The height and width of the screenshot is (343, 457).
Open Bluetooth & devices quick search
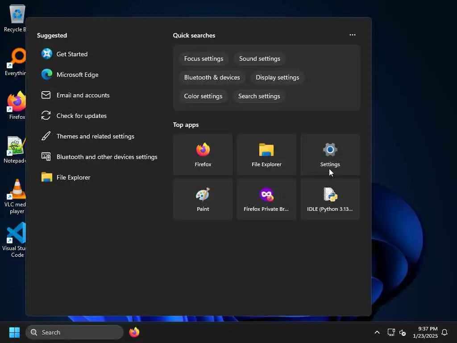coord(212,77)
